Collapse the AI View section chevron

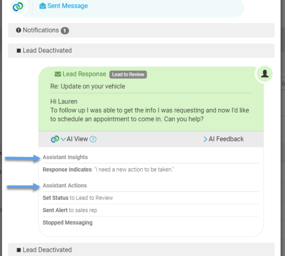(x=63, y=139)
